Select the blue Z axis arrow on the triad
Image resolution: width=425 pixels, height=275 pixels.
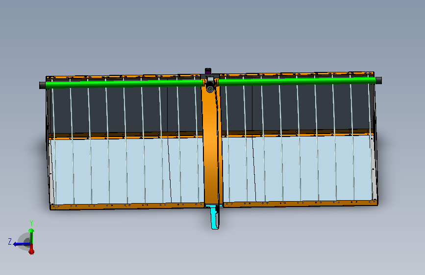(21, 244)
